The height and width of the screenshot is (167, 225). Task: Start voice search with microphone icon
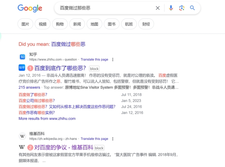[x=171, y=8]
